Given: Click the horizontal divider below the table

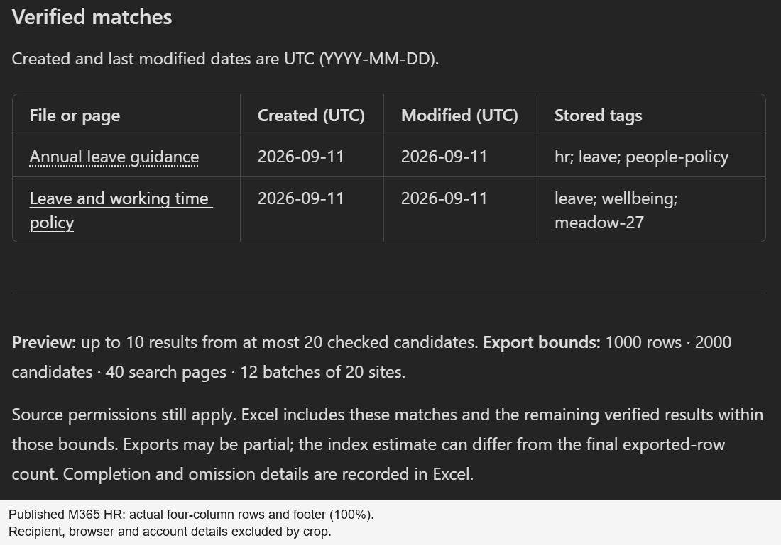Looking at the screenshot, I should point(388,293).
